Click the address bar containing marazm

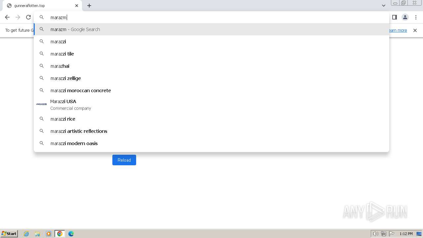211,17
